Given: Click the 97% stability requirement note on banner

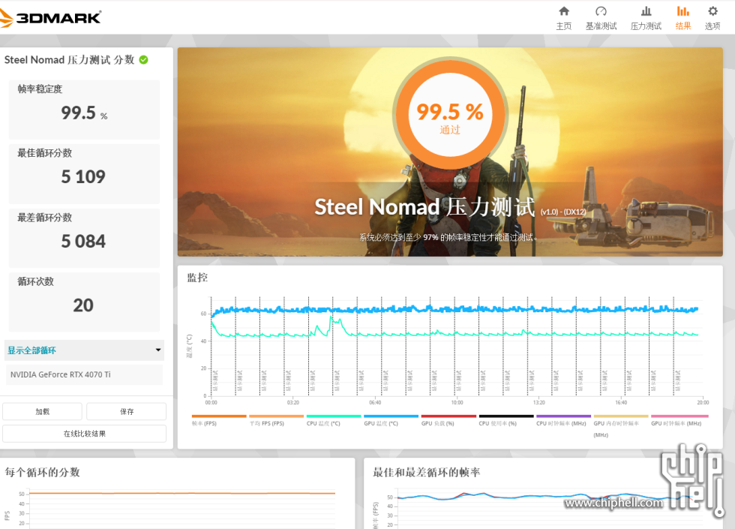Looking at the screenshot, I should click(448, 237).
